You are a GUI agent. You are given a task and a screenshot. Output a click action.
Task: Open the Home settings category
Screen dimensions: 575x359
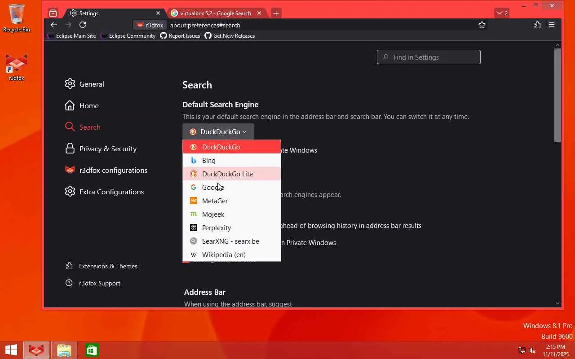point(82,105)
